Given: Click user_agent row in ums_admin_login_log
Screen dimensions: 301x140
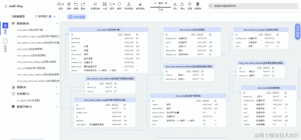Looking at the screenshot, I should [x=105, y=125].
